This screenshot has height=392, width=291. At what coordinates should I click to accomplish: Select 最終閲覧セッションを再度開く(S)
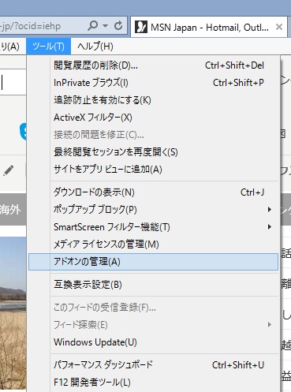(x=153, y=151)
